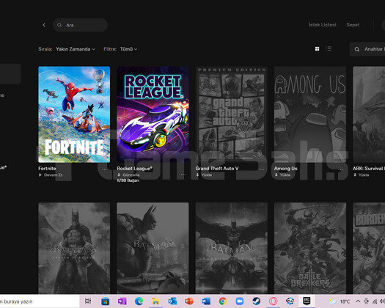The width and height of the screenshot is (385, 308).
Task: Open the panda icon app on taskbar
Action: (290, 301)
